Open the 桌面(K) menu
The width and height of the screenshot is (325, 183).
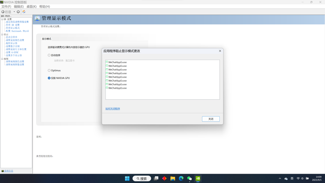32,7
